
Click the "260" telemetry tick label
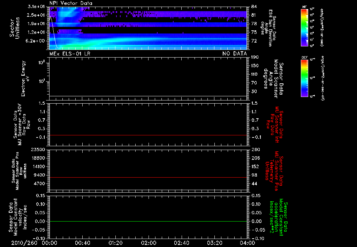click(256, 149)
